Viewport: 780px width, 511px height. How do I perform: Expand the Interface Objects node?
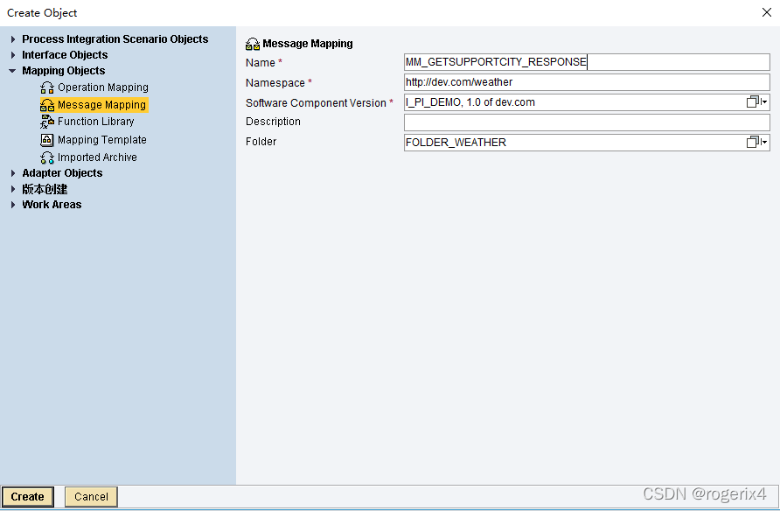[x=13, y=55]
